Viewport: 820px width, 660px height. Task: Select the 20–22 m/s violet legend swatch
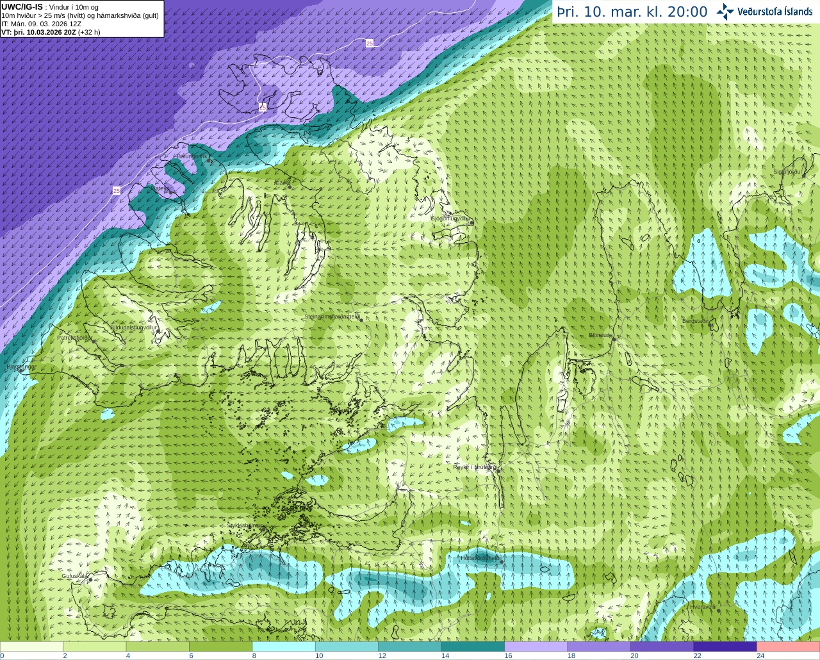662,647
